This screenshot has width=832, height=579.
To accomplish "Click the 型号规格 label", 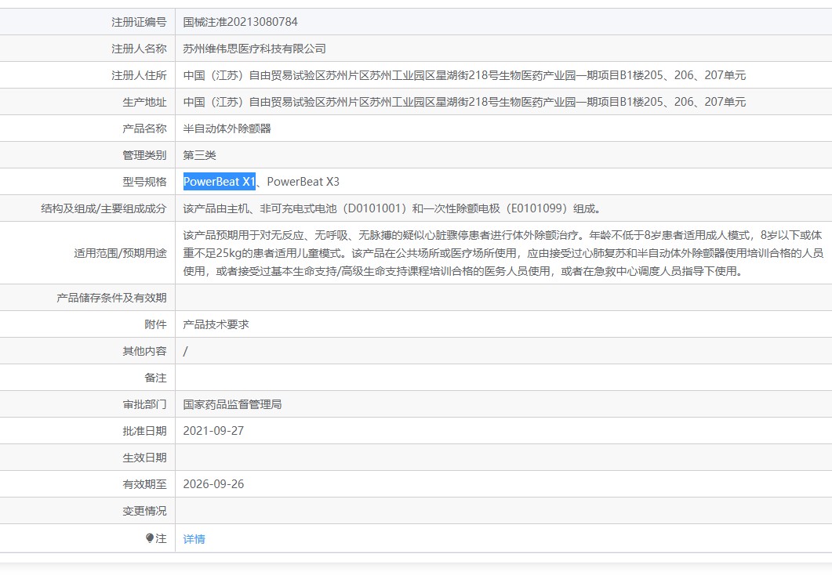I will (x=144, y=181).
